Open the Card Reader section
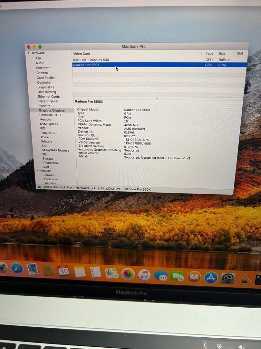261x349 pixels. click(x=46, y=78)
